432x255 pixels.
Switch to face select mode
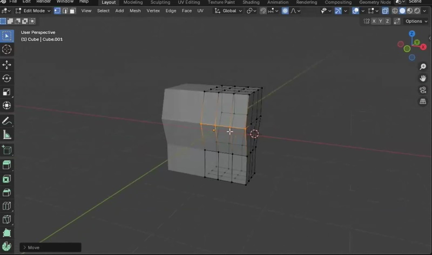coord(72,11)
